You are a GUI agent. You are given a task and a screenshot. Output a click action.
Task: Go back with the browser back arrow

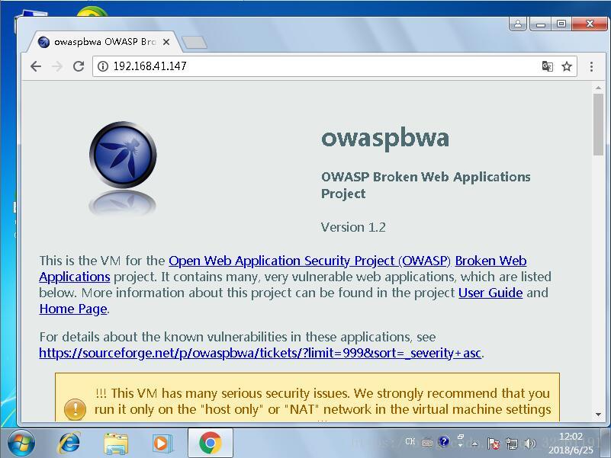[x=36, y=66]
